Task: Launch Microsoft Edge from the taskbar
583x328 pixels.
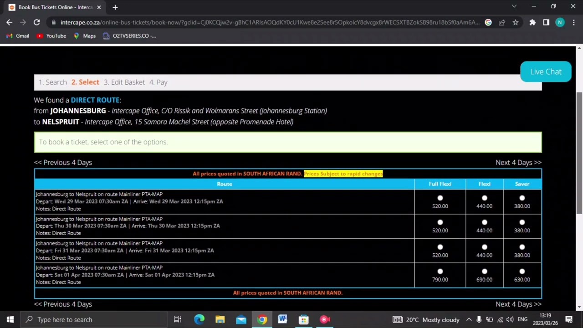Action: click(x=199, y=319)
